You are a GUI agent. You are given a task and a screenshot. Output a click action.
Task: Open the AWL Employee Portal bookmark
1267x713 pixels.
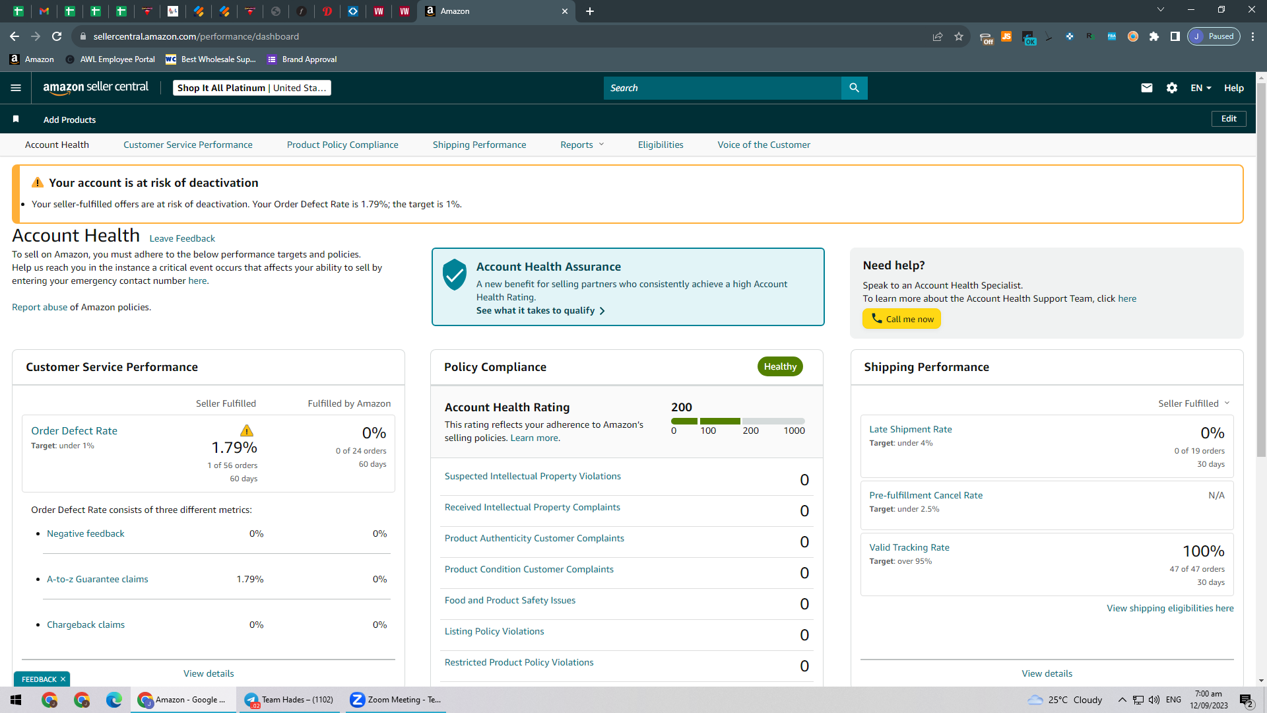pyautogui.click(x=110, y=59)
